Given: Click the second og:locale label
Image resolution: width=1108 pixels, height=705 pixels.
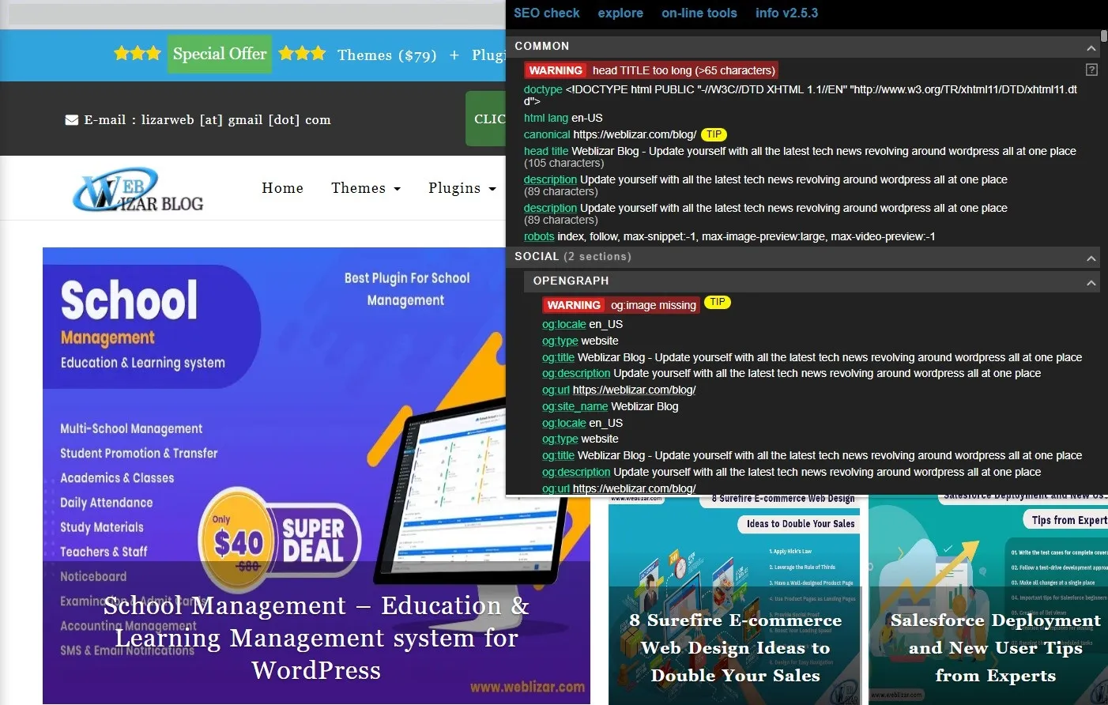Looking at the screenshot, I should (564, 423).
